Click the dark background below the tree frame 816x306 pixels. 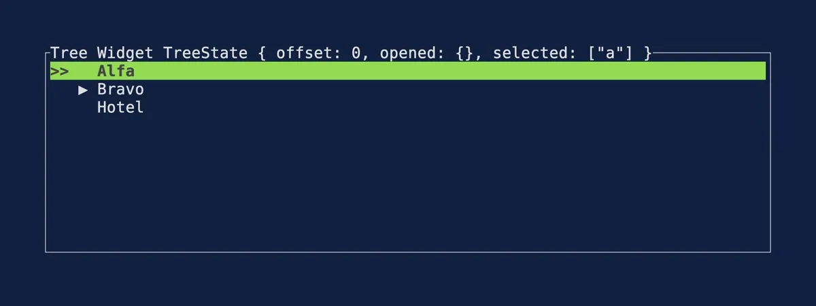pos(408,280)
